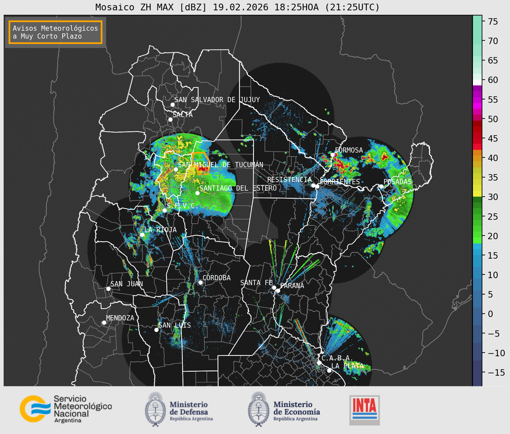The height and width of the screenshot is (434, 510).
Task: Click the Ministerio de Defensa emblem
Action: tap(156, 409)
